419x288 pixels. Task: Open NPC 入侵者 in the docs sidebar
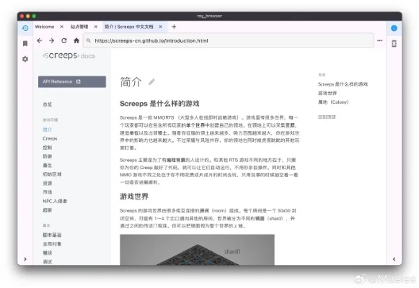tap(55, 201)
